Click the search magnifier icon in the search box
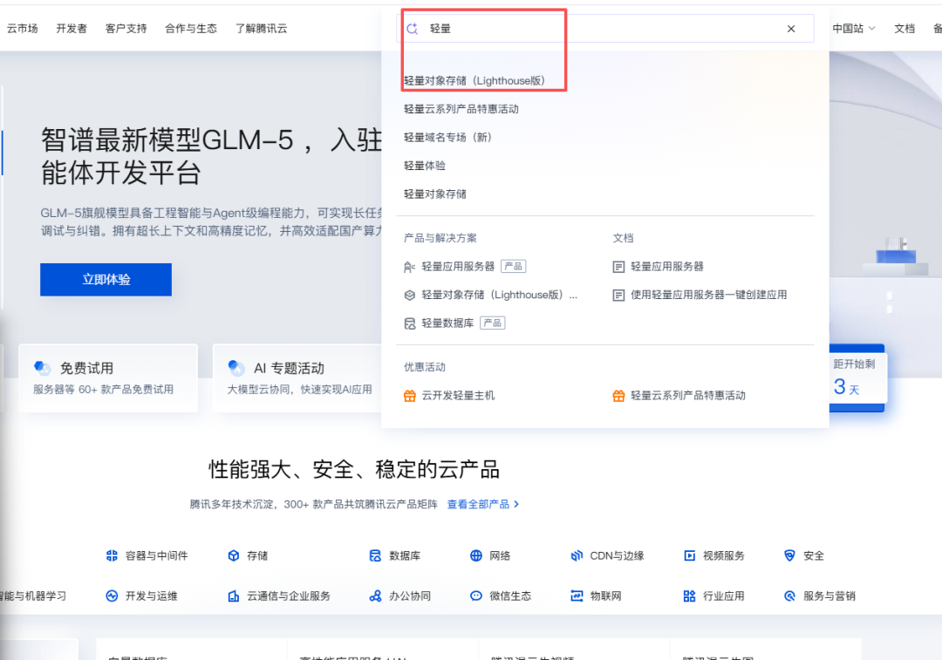The image size is (942, 660). (x=412, y=28)
